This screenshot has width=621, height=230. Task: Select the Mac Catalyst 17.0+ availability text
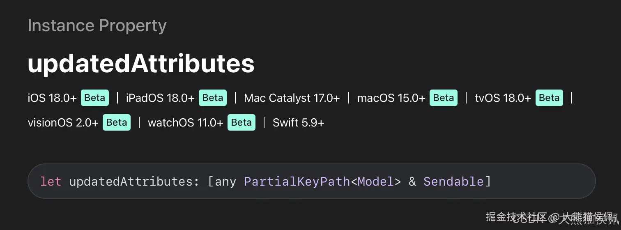click(292, 98)
